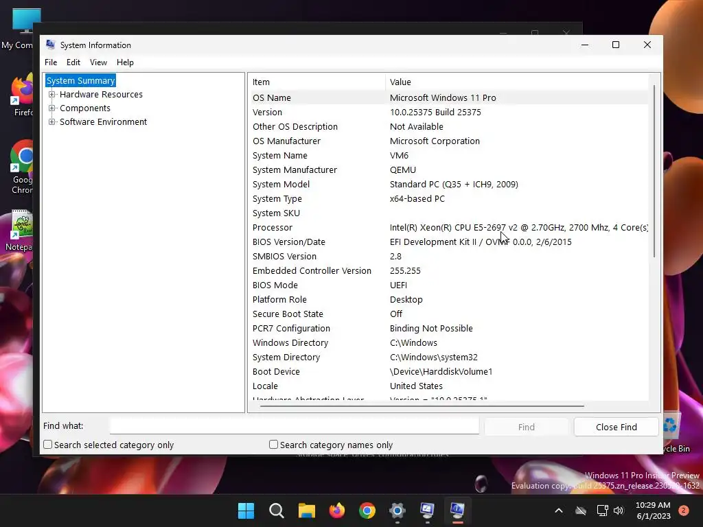703x527 pixels.
Task: Select the Windows Directory row
Action: [x=449, y=343]
